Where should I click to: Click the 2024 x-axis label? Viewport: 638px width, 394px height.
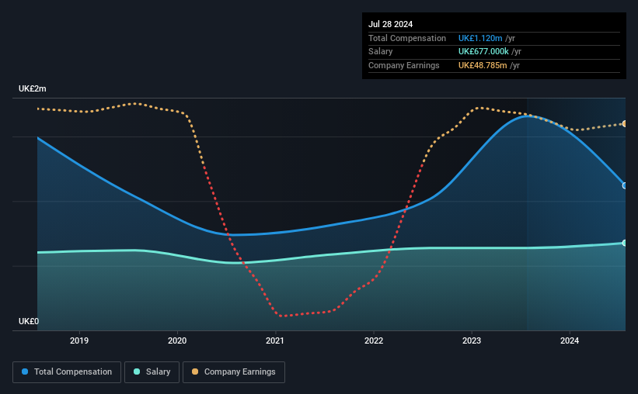point(570,340)
